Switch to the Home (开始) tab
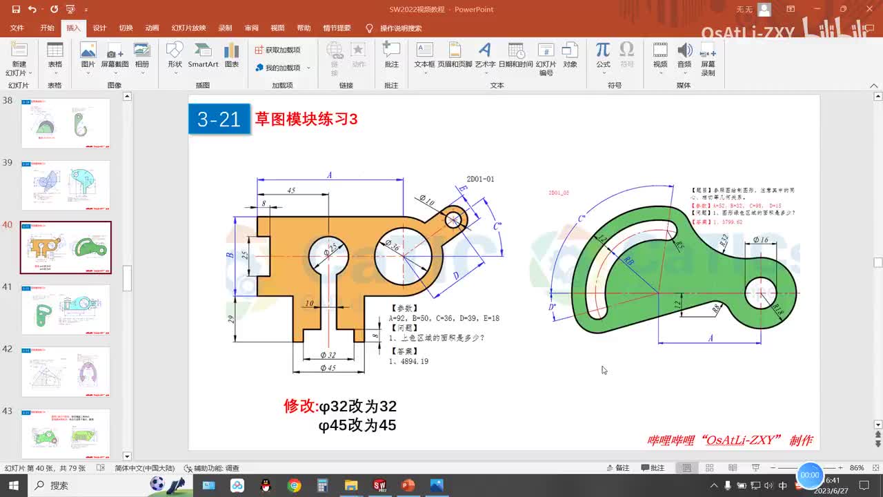The image size is (883, 497). click(47, 28)
